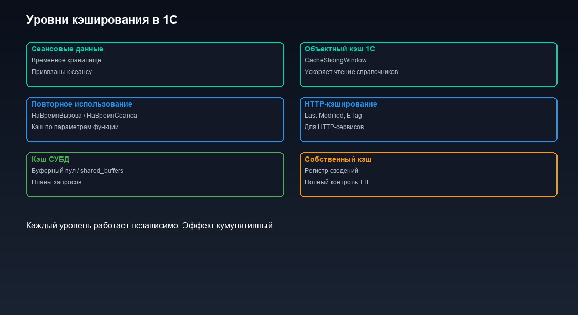Select the "Сеансовые данные" card heading
The width and height of the screenshot is (578, 315).
[67, 49]
